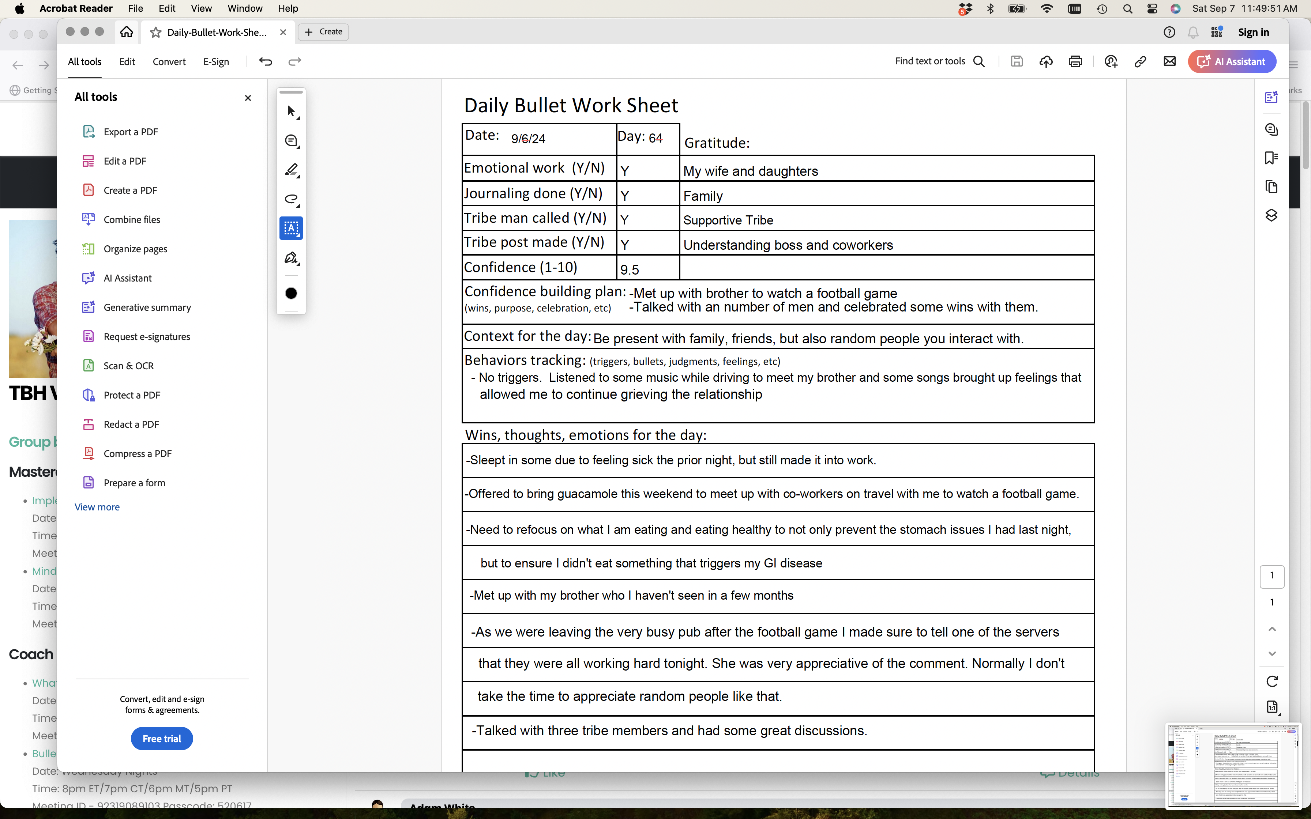Choose the add comment tool
The width and height of the screenshot is (1311, 819).
click(x=292, y=141)
